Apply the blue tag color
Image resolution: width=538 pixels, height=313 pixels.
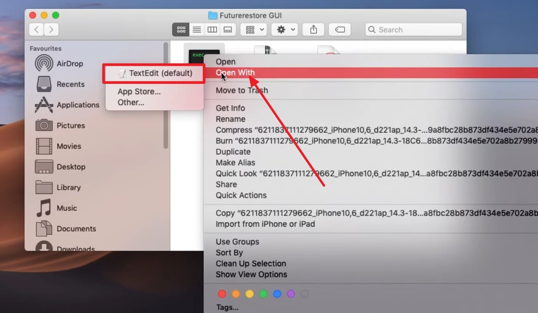(x=277, y=294)
